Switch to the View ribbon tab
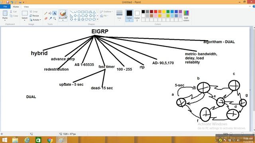255x143 pixels. coord(26,7)
